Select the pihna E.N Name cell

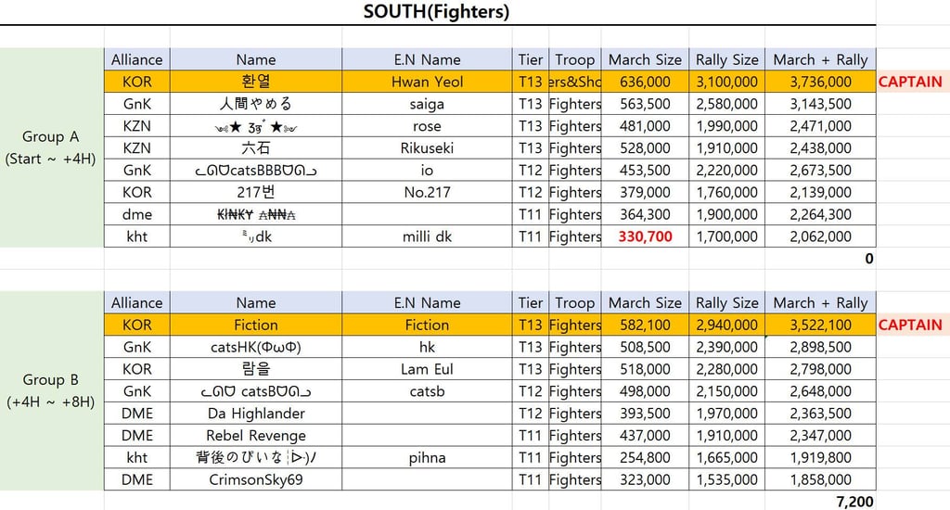coord(427,458)
